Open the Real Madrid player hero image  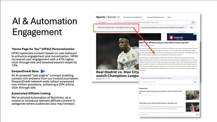[118, 51]
